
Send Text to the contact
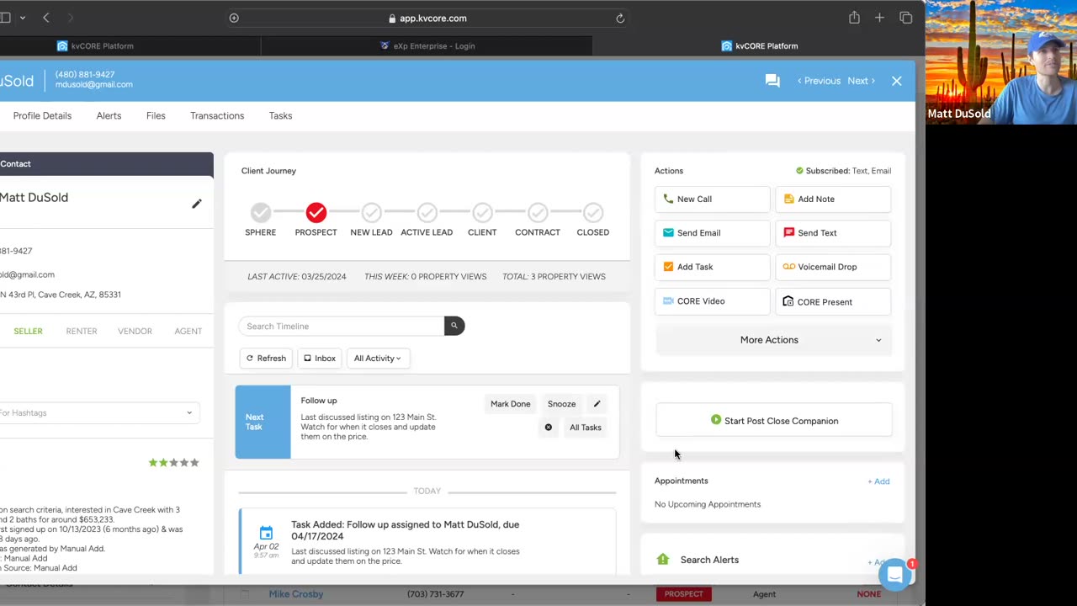(x=833, y=233)
